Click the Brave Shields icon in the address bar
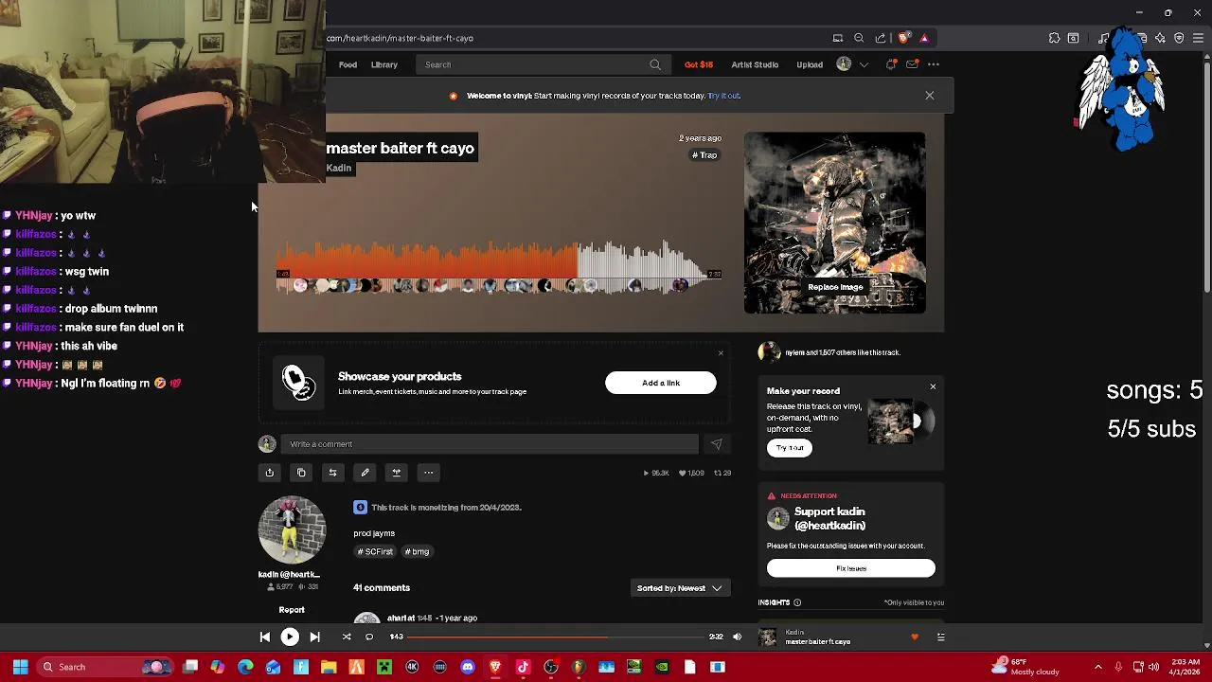This screenshot has width=1212, height=682. point(903,38)
